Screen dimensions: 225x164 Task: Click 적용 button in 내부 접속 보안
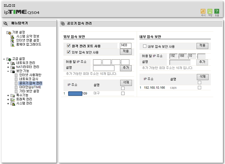202,46
